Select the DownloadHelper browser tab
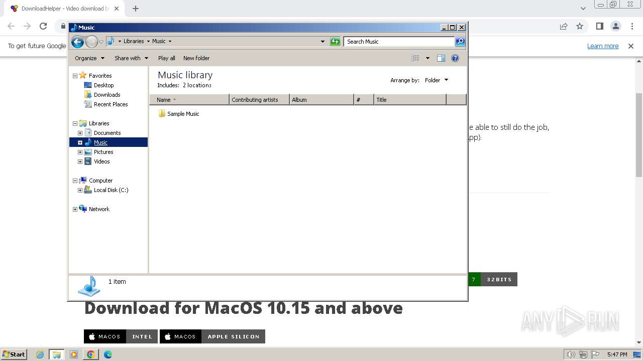 coord(64,9)
